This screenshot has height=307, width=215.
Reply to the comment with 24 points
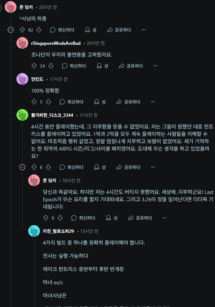[74, 66]
